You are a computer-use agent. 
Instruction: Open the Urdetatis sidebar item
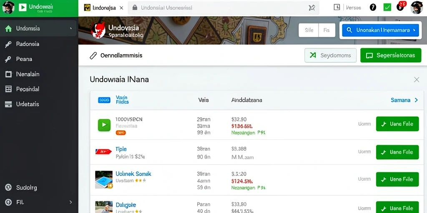click(x=38, y=104)
